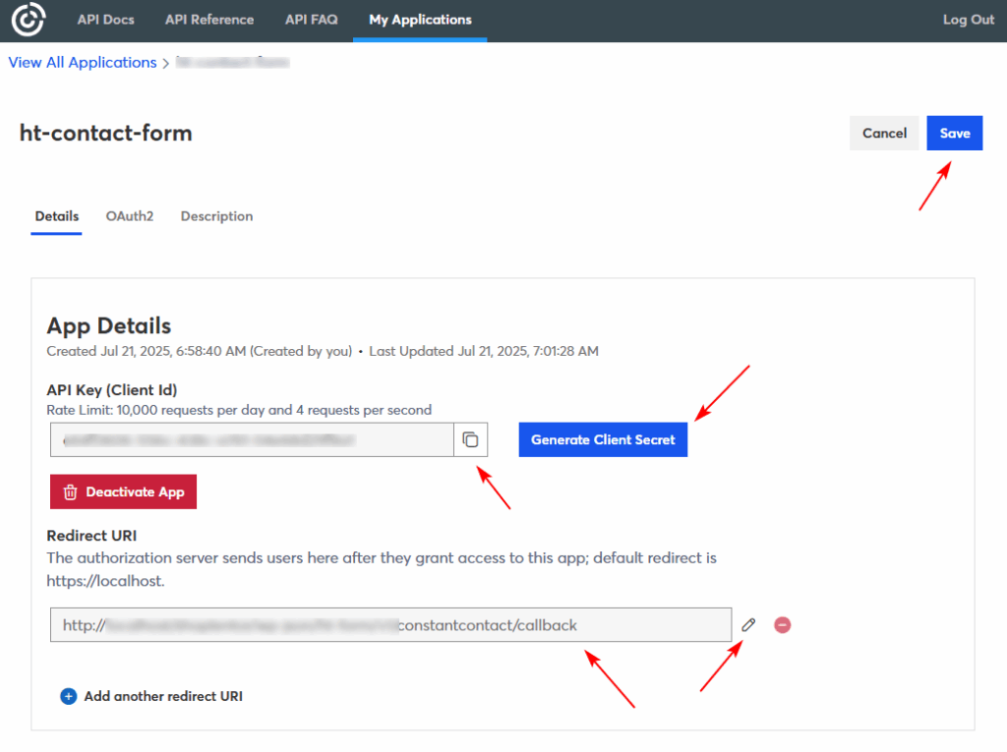Switch to the Details tab

tap(57, 216)
